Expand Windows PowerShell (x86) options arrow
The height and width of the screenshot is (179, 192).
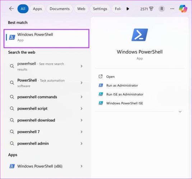81,166
